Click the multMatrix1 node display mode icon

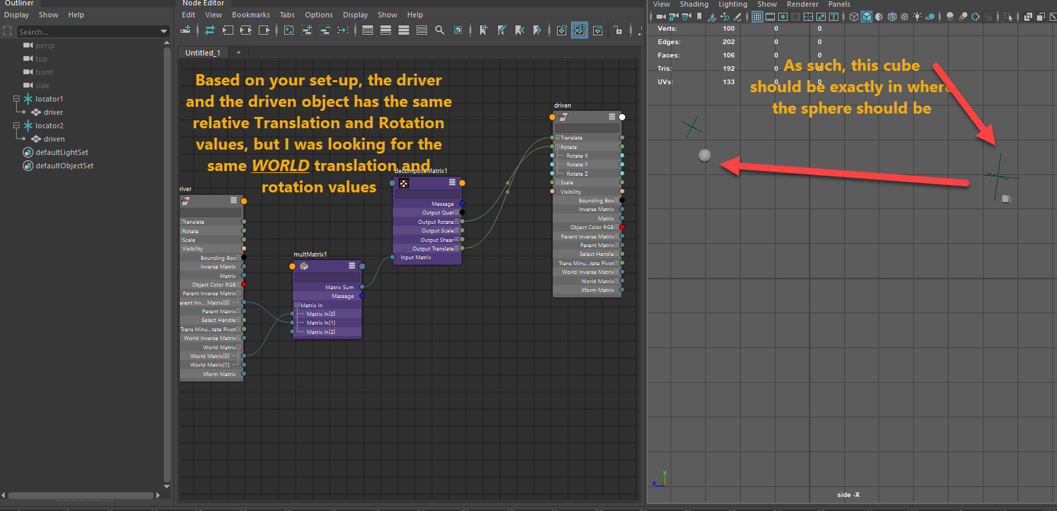click(352, 266)
